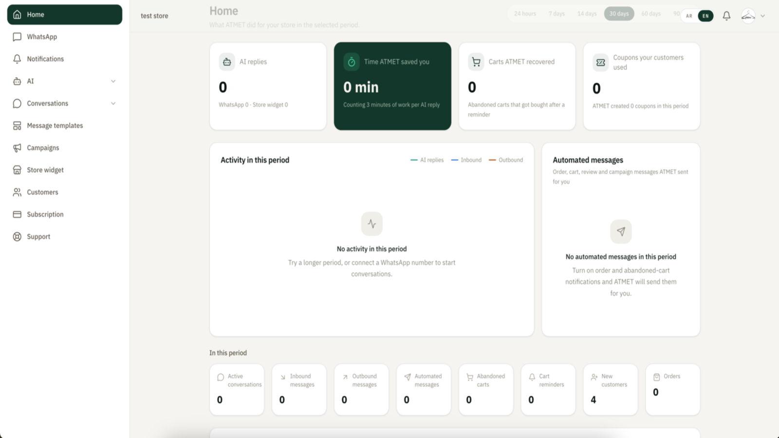Toggle the Inbound legend series
Image resolution: width=779 pixels, height=438 pixels.
pos(466,160)
